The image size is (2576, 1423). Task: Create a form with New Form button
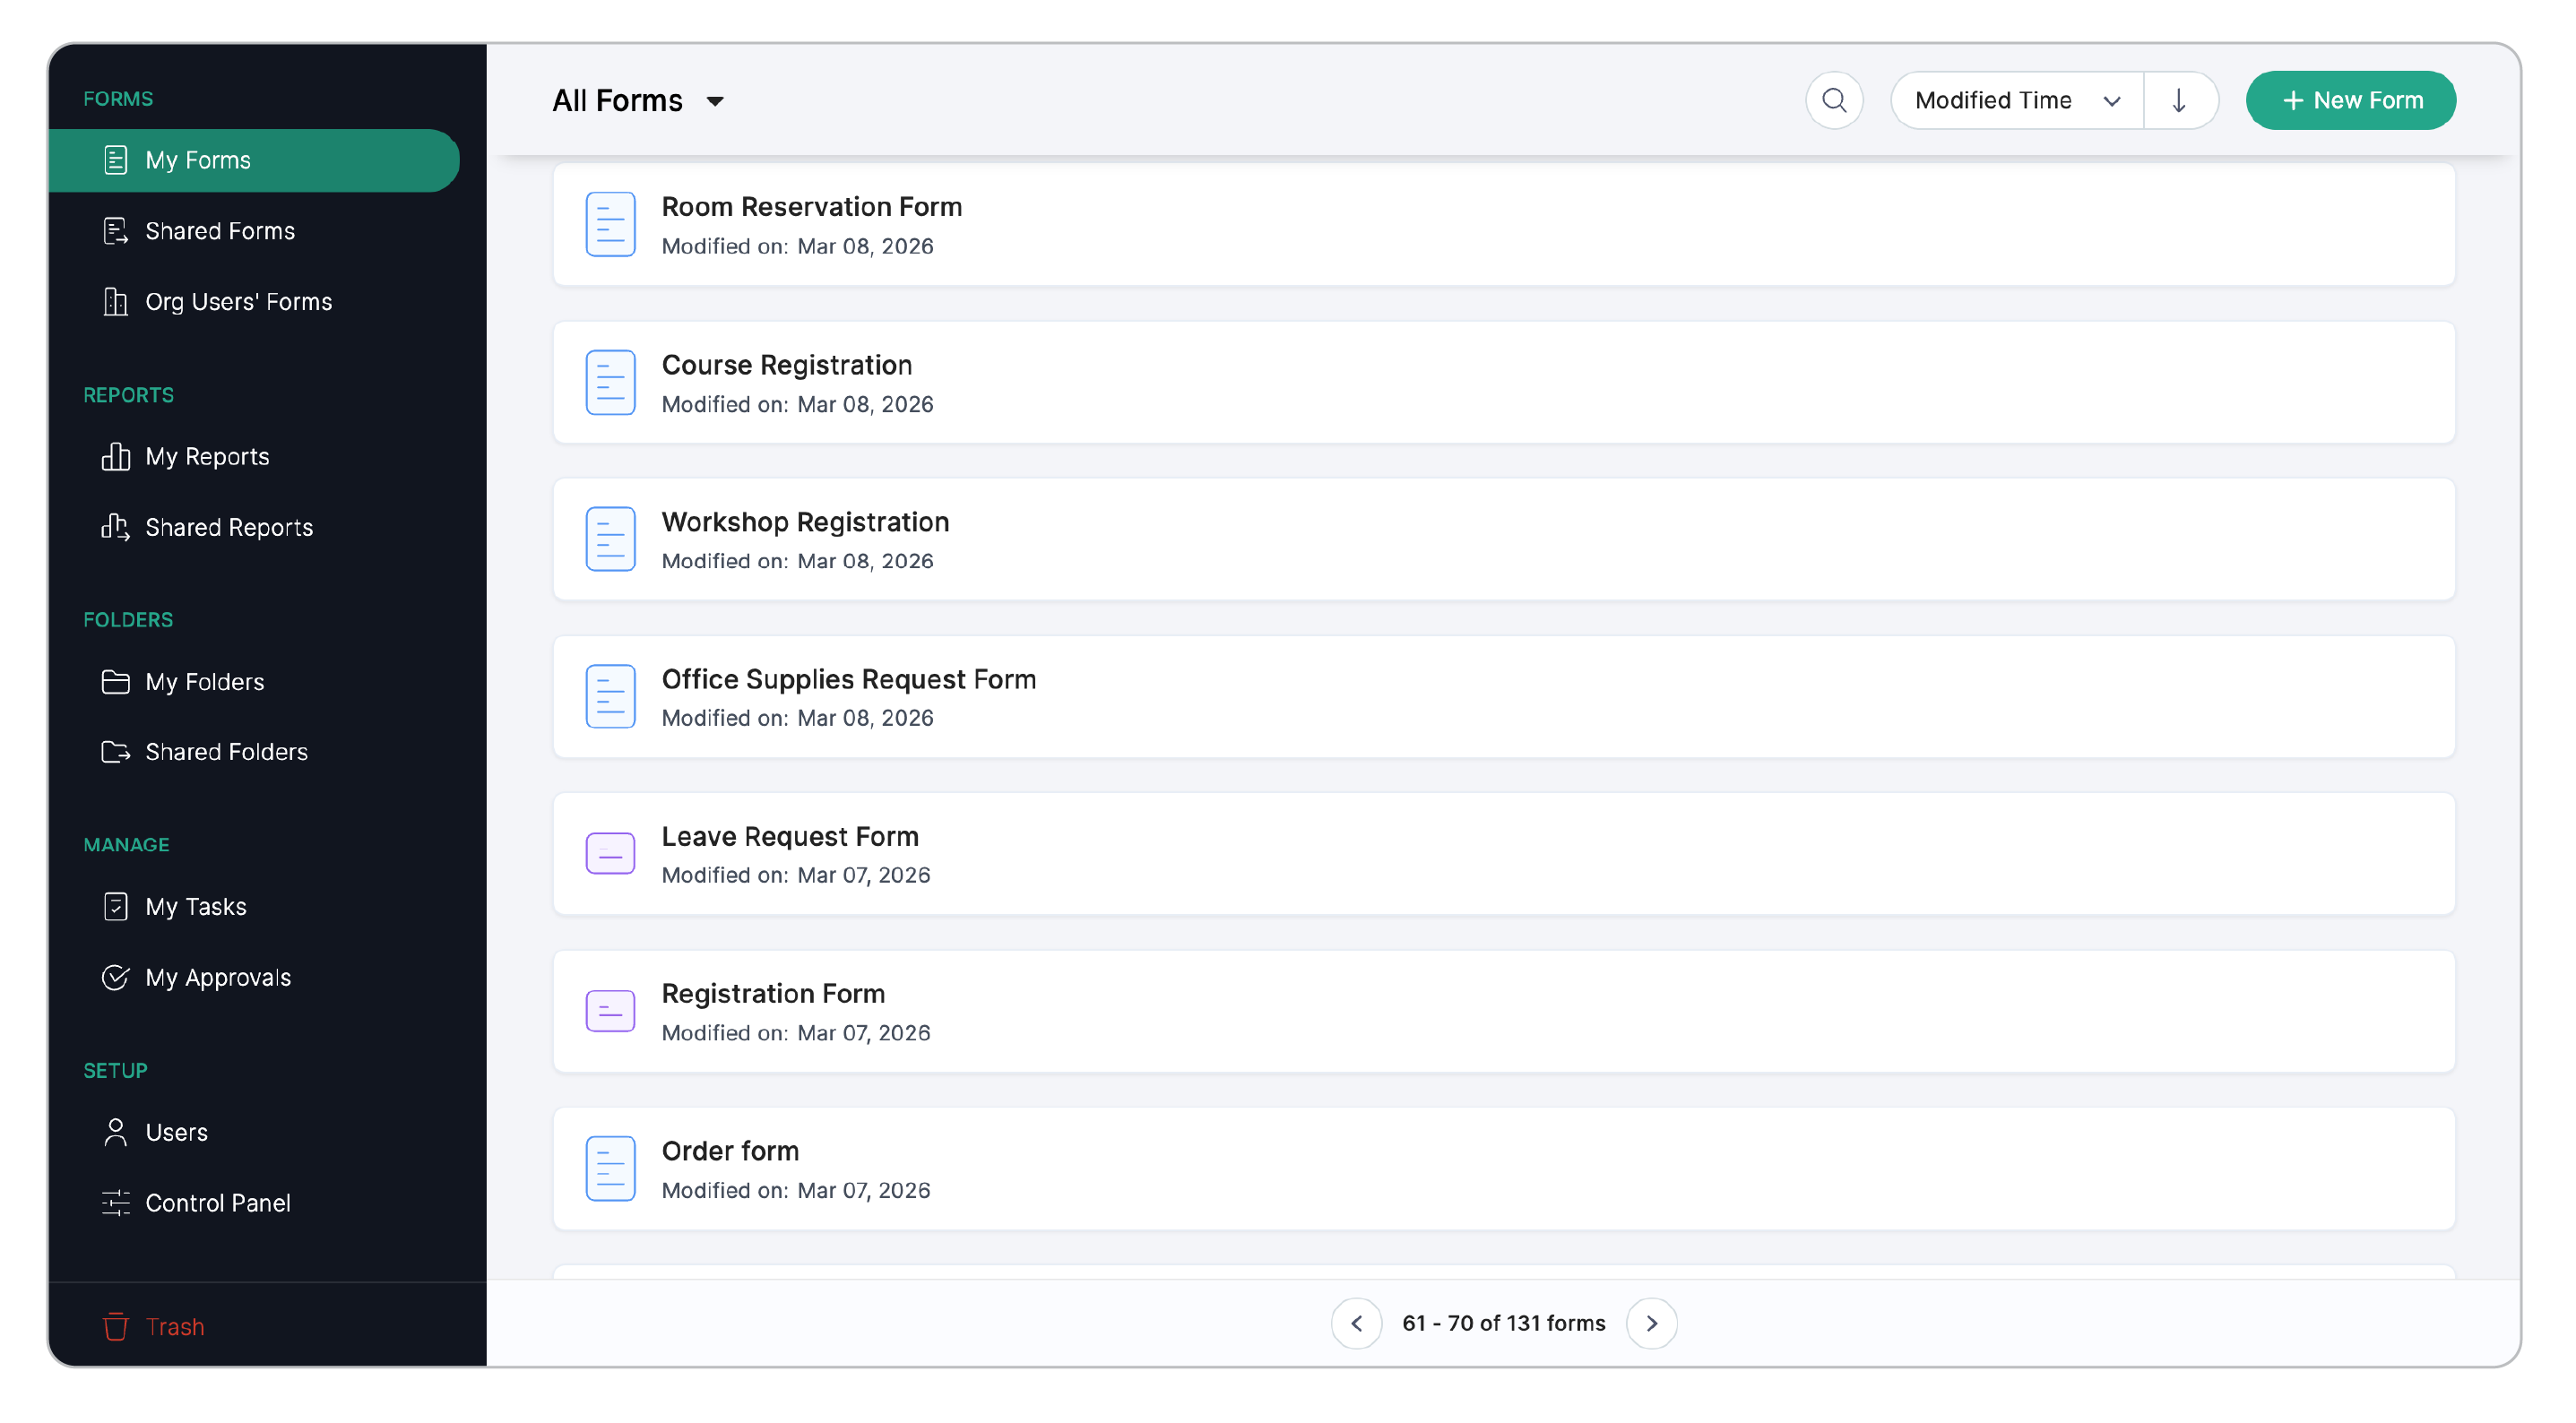tap(2350, 100)
